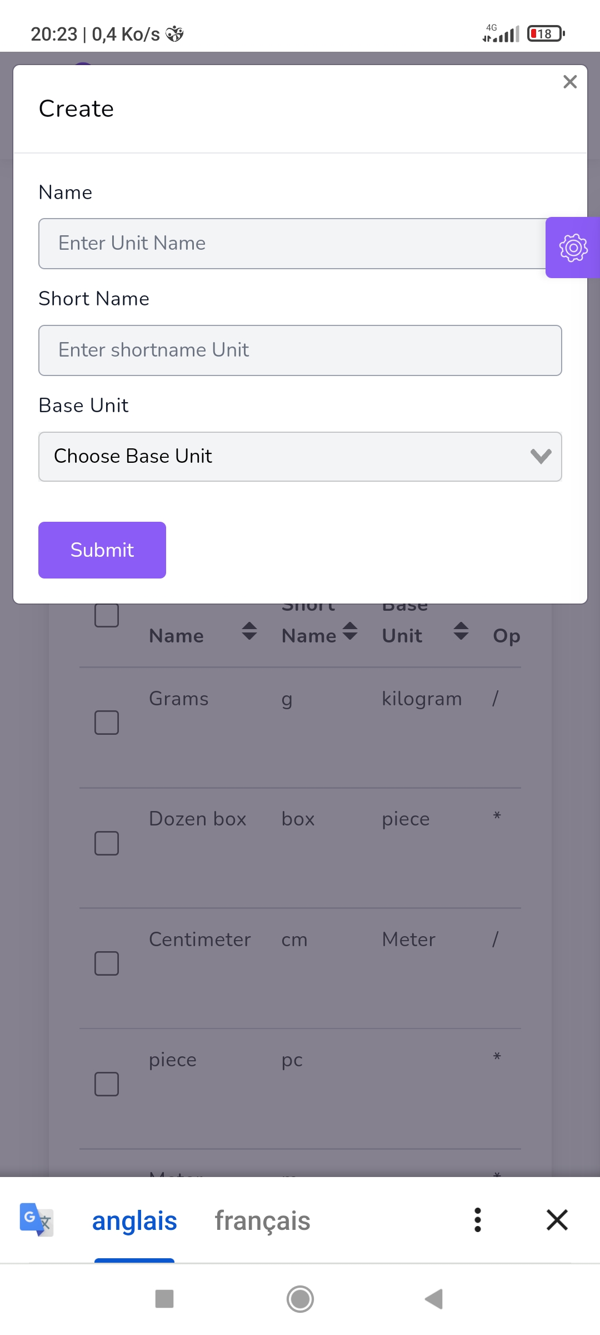Switch translation language to français
Image resolution: width=600 pixels, height=1335 pixels.
click(262, 1219)
